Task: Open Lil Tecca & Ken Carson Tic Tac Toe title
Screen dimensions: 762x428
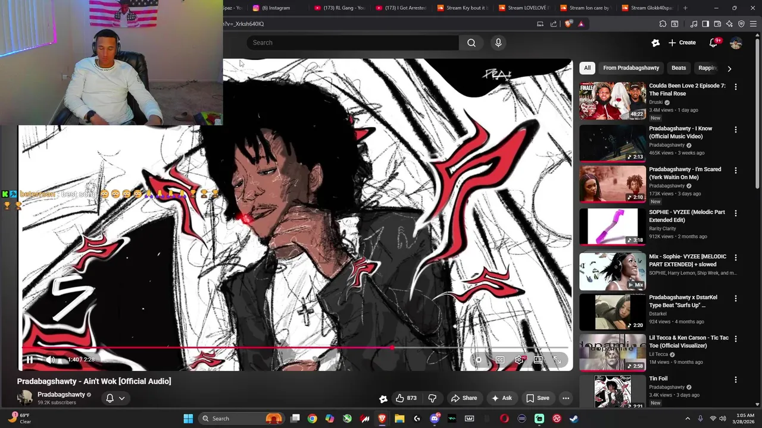Action: click(689, 341)
